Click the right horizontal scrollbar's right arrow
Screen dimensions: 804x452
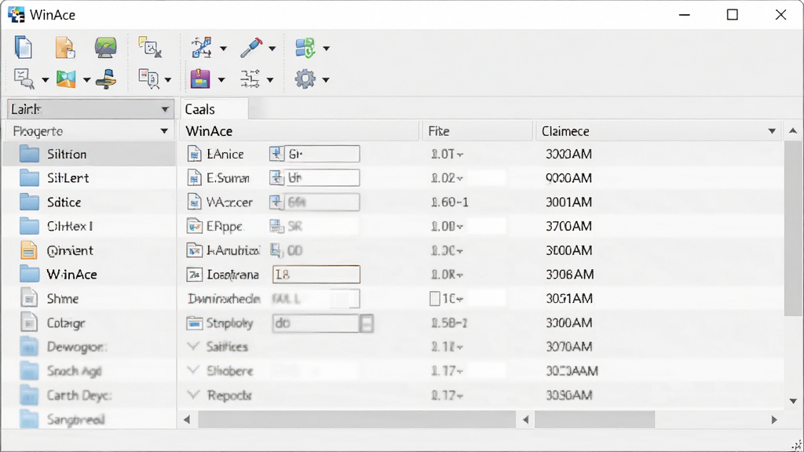774,420
